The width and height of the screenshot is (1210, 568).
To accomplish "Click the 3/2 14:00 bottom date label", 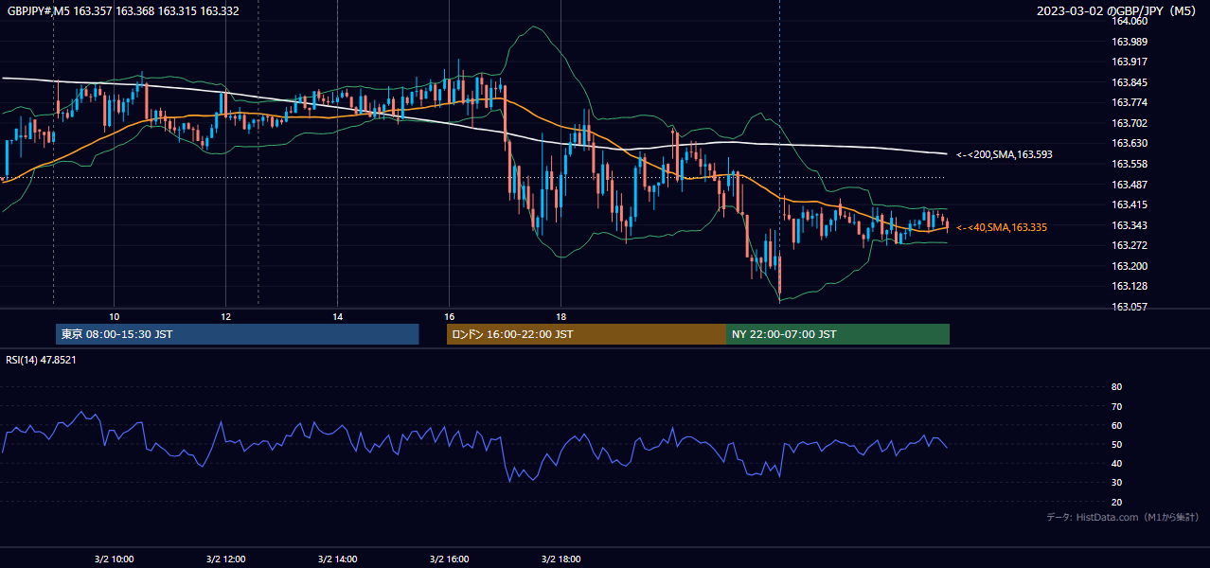I will pos(337,559).
